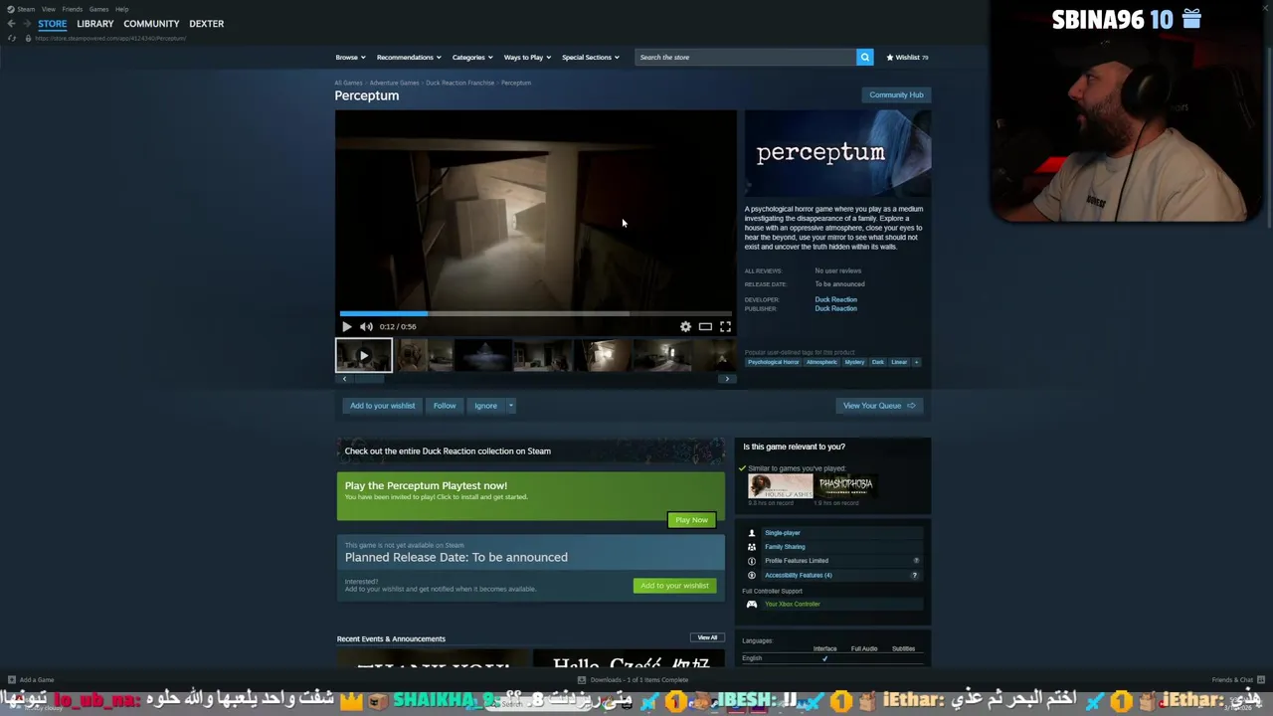Viewport: 1273px width, 716px height.
Task: Open Duck Reaction developer link
Action: tap(835, 299)
